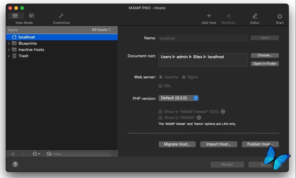Select Nginx web server radio button
The image size is (296, 178).
coord(184,77)
